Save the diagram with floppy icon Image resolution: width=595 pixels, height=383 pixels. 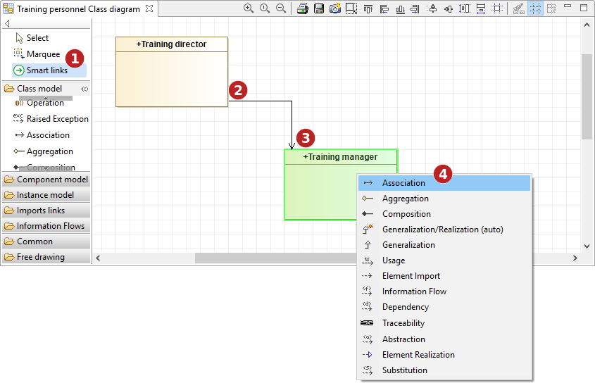319,8
